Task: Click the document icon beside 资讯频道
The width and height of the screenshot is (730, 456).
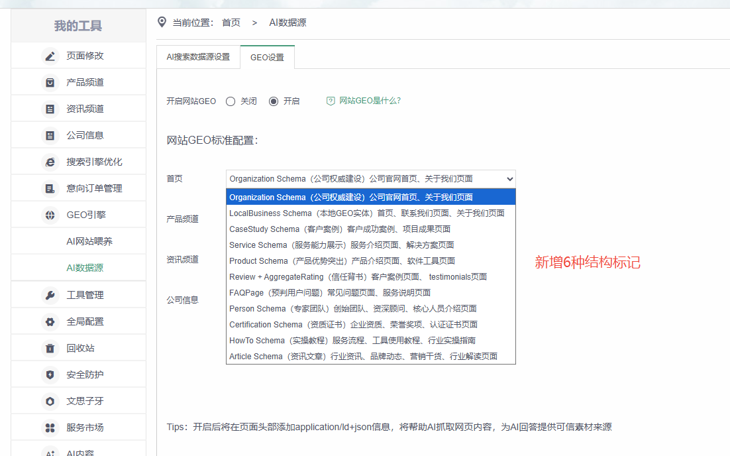Action: tap(50, 109)
